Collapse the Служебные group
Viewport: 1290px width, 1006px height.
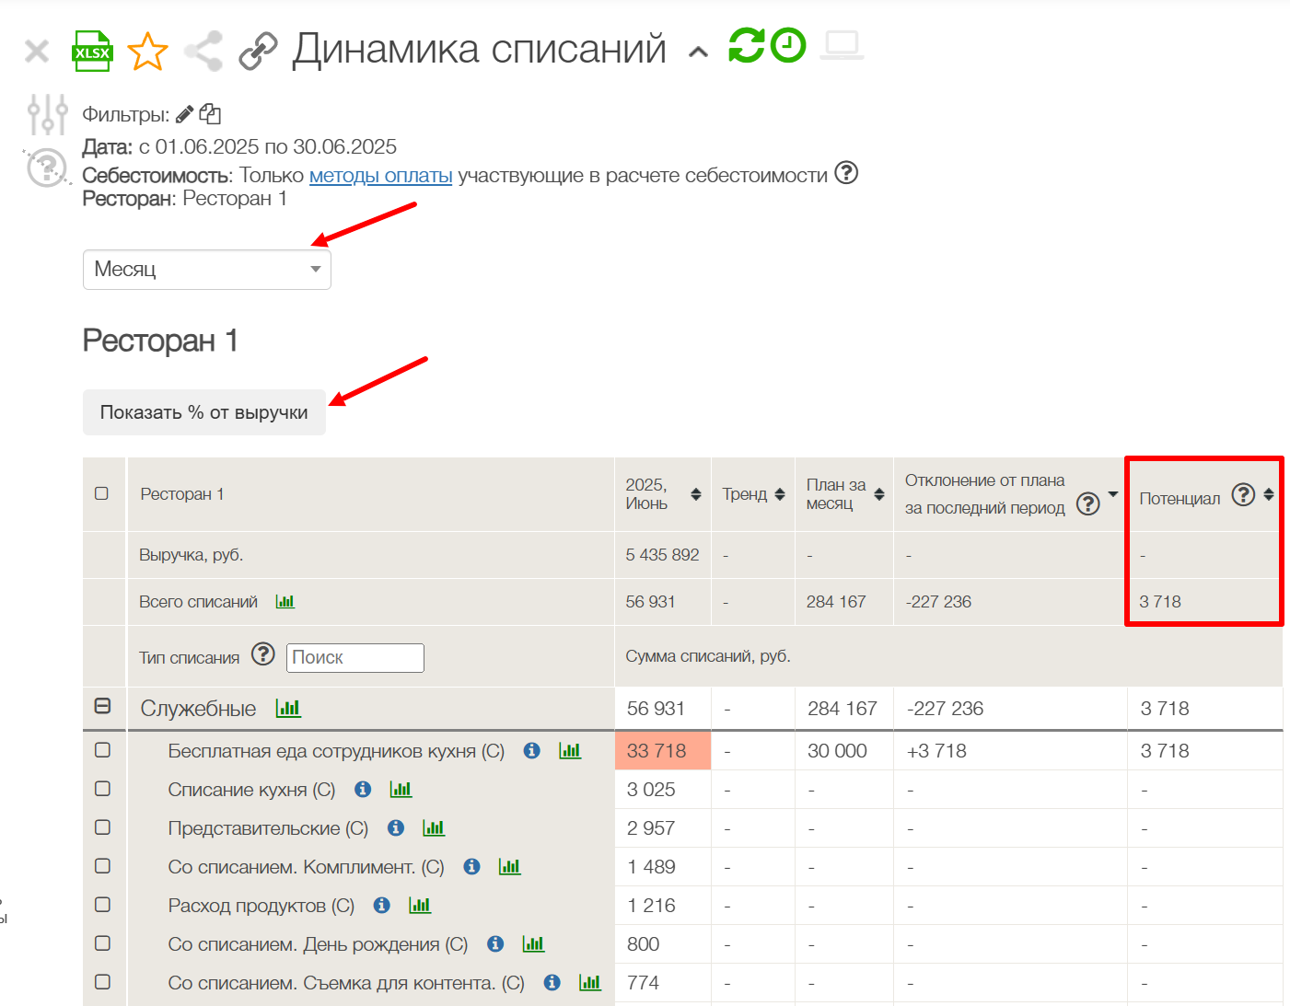point(103,706)
